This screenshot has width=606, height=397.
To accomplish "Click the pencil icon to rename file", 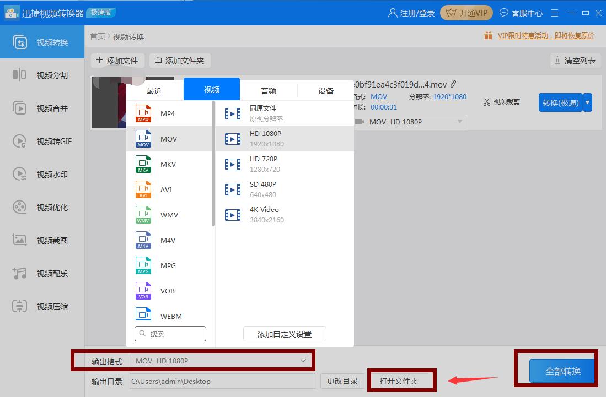I will pos(453,84).
